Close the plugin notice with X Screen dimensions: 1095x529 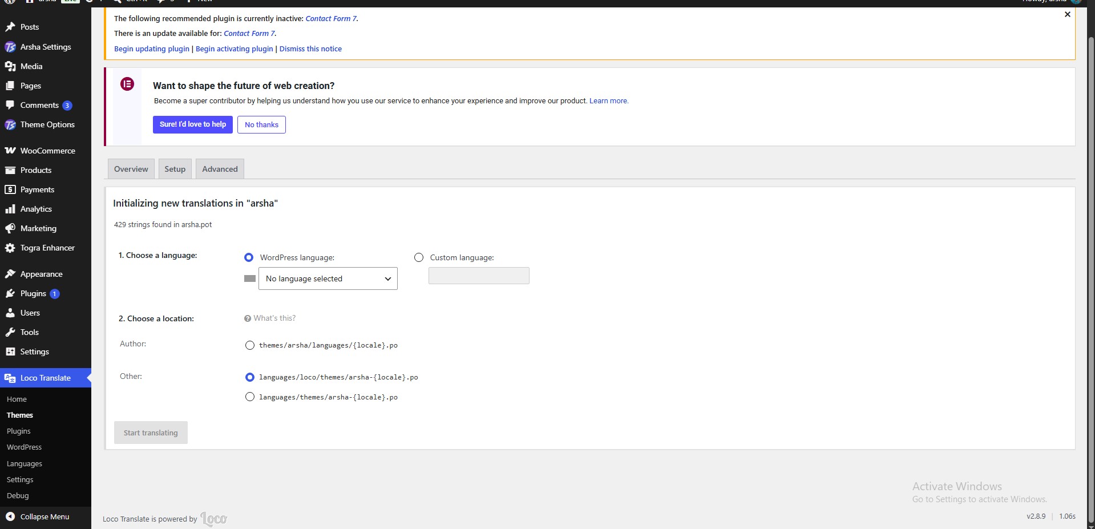[x=1068, y=14]
